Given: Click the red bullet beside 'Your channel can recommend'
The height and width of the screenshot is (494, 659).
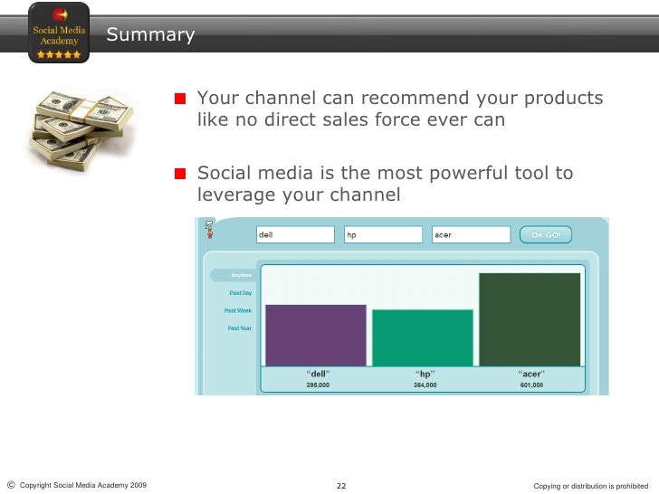Looking at the screenshot, I should pyautogui.click(x=180, y=99).
